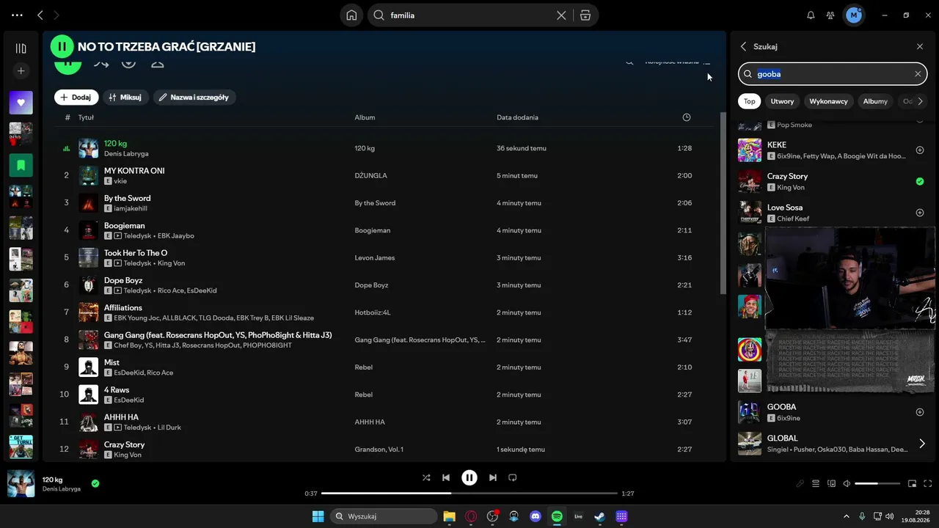Viewport: 939px width, 528px height.
Task: Seek in the playback progress bar
Action: (469, 494)
